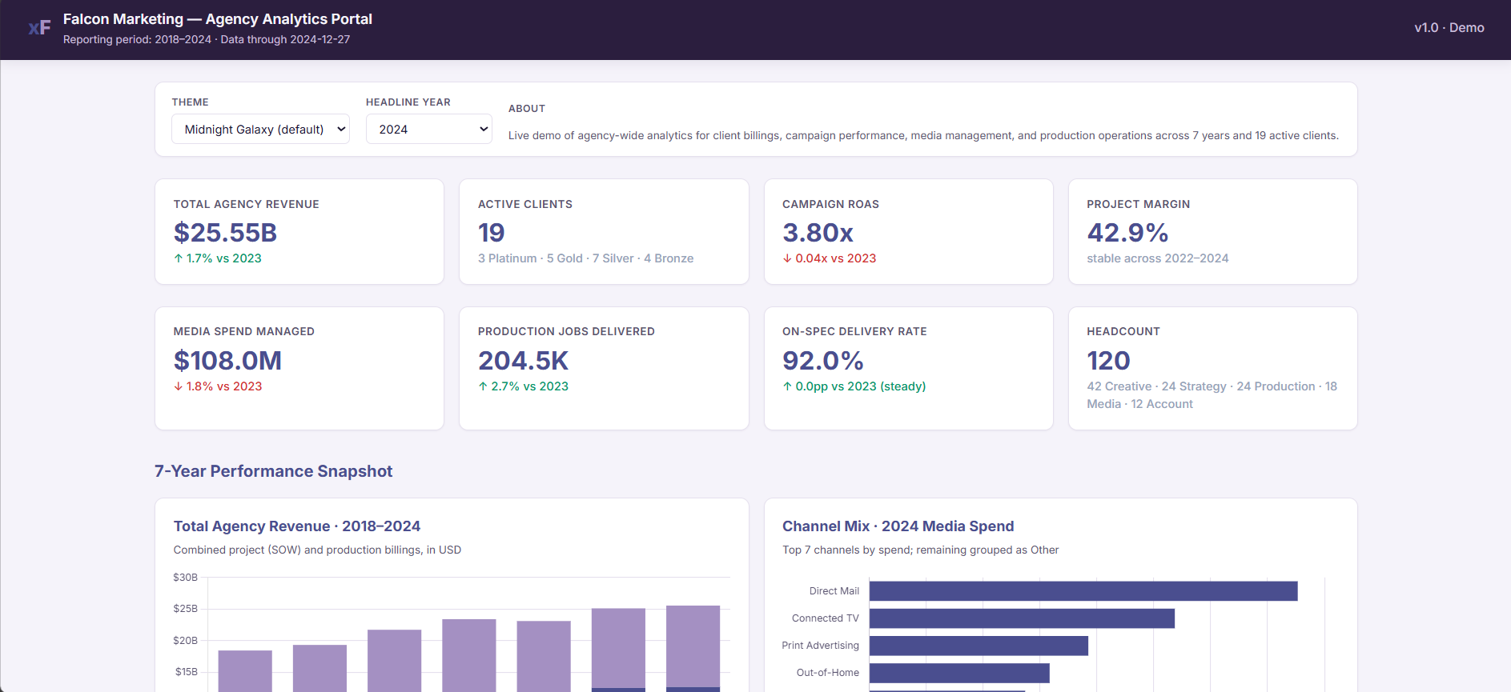Click the TOTAL AGENCY REVENUE card label
The height and width of the screenshot is (692, 1511).
(247, 204)
